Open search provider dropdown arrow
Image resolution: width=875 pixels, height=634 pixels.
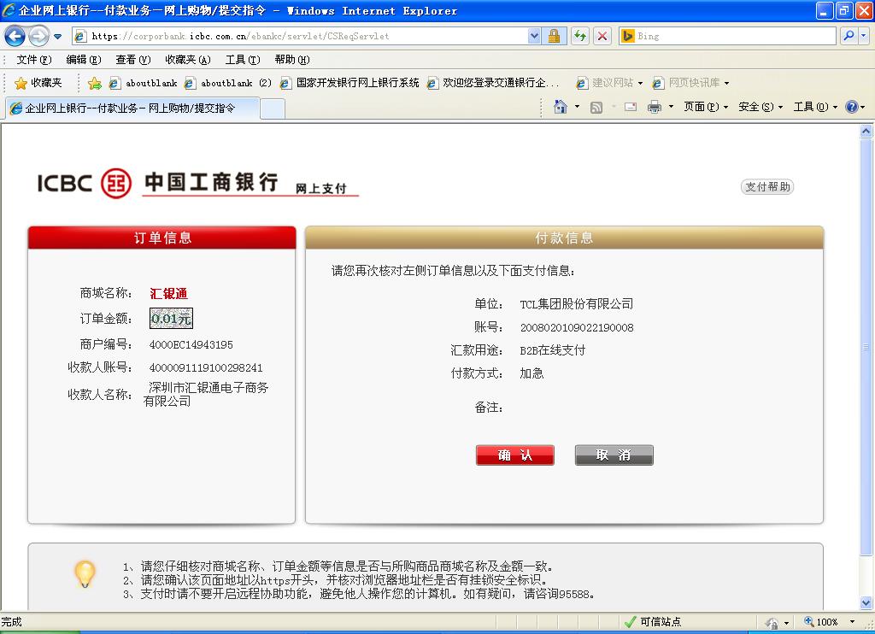[863, 36]
